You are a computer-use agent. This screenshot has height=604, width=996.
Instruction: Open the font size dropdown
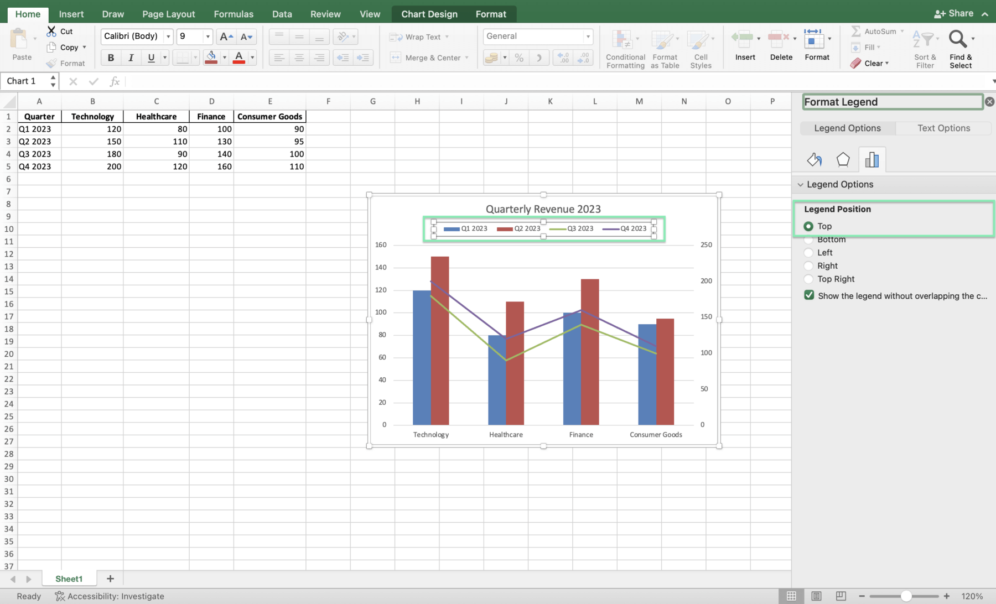tap(208, 37)
